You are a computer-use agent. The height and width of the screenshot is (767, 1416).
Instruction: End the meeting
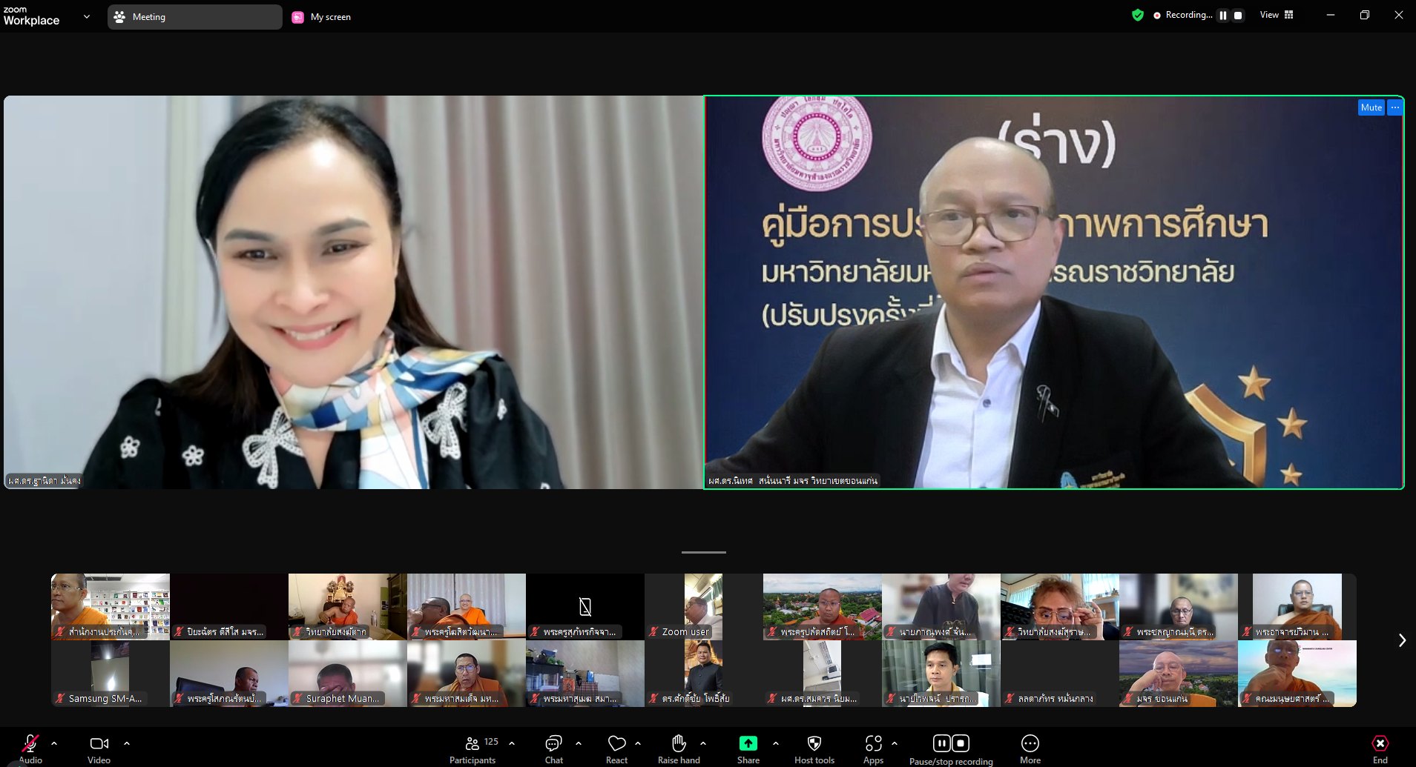click(1380, 743)
